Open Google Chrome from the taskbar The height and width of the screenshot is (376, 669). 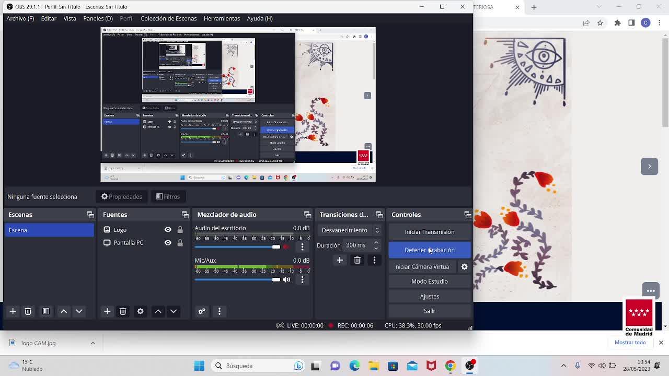pyautogui.click(x=450, y=366)
